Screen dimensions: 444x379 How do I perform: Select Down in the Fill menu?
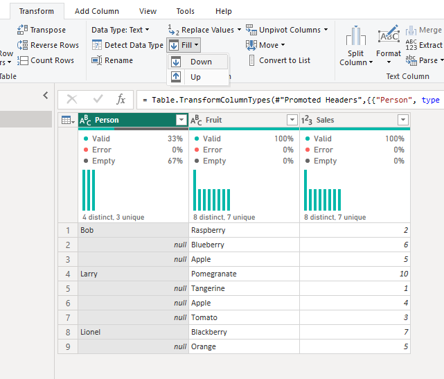[x=201, y=62]
